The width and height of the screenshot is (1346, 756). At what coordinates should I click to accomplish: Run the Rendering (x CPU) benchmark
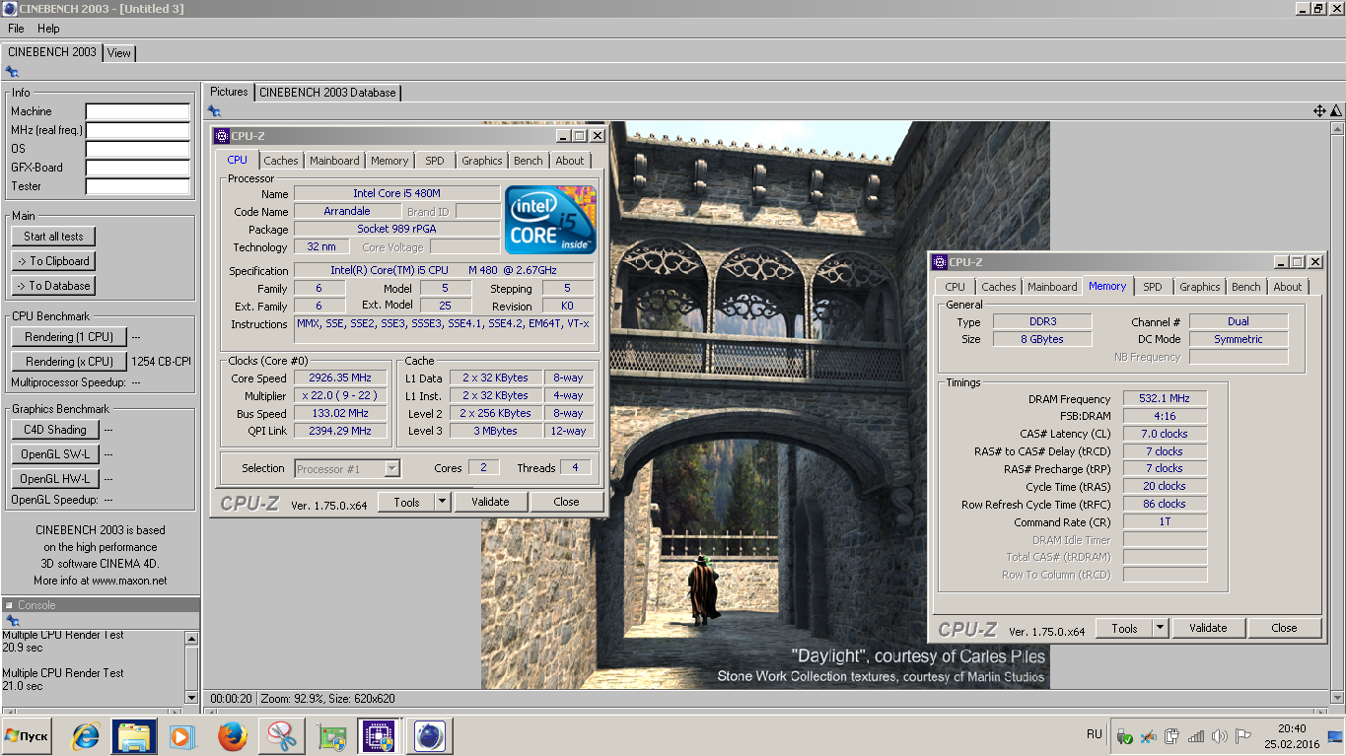[69, 362]
